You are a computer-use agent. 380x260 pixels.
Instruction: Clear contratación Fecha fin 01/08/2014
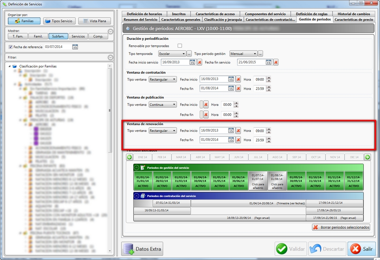(x=238, y=88)
